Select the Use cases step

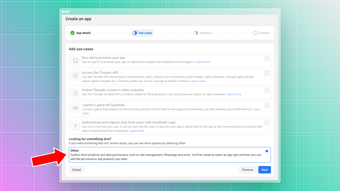click(142, 33)
